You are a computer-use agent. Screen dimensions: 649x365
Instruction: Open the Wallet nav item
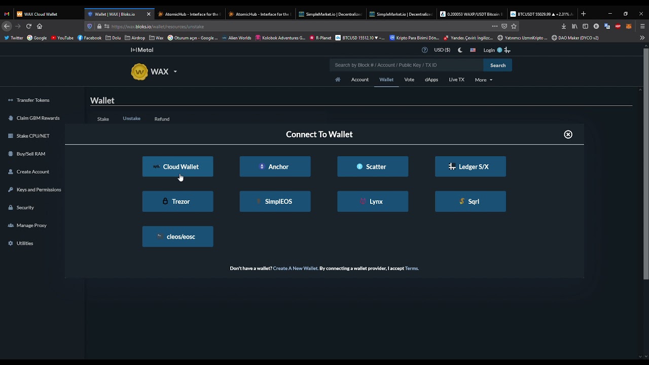[386, 80]
